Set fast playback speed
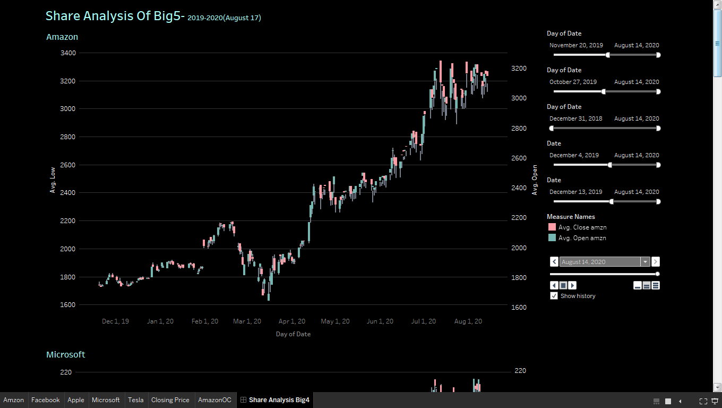The image size is (722, 408). (656, 285)
